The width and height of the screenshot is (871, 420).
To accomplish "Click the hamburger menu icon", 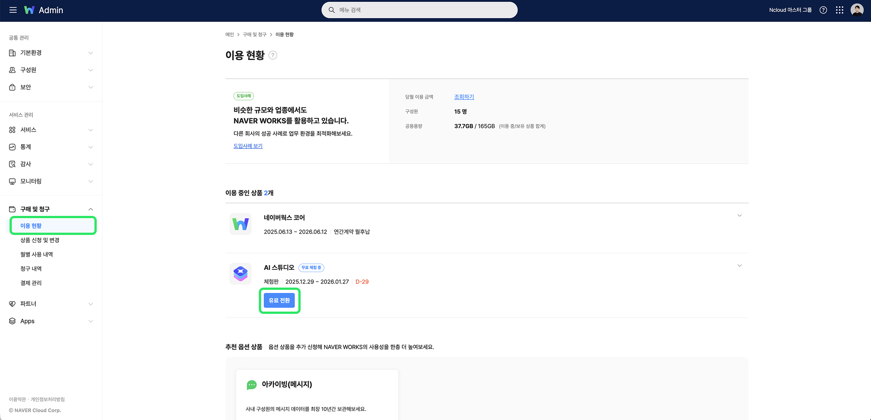I will pyautogui.click(x=13, y=10).
